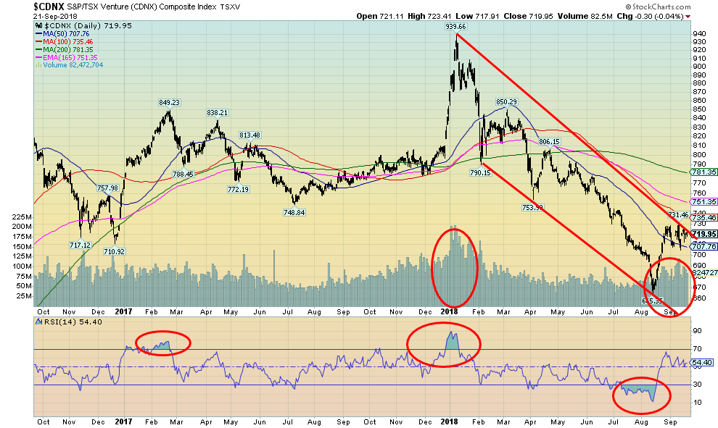Click the "TSXV" exchange label
The height and width of the screenshot is (428, 718).
(230, 7)
